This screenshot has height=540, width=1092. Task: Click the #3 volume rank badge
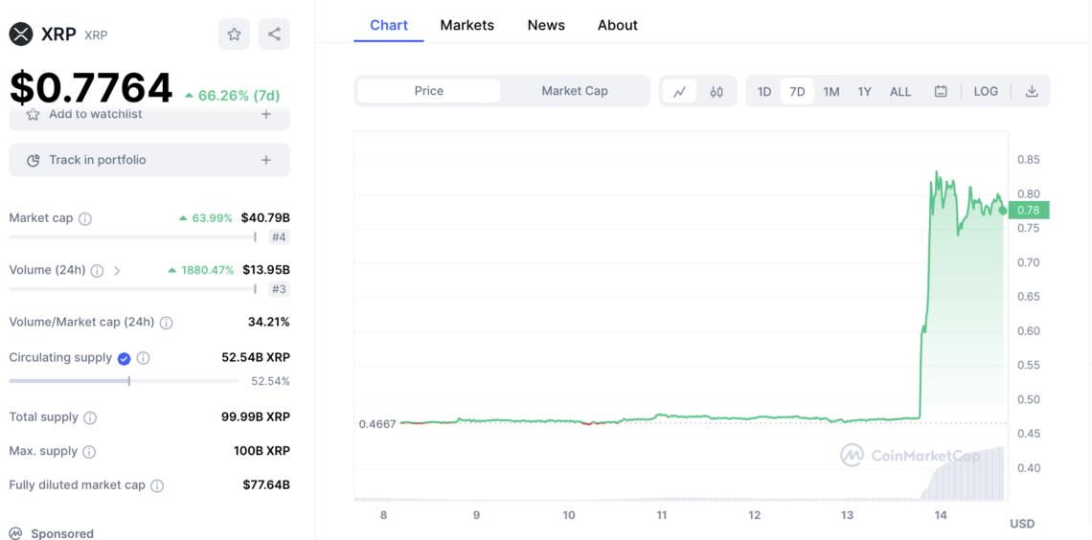point(279,289)
